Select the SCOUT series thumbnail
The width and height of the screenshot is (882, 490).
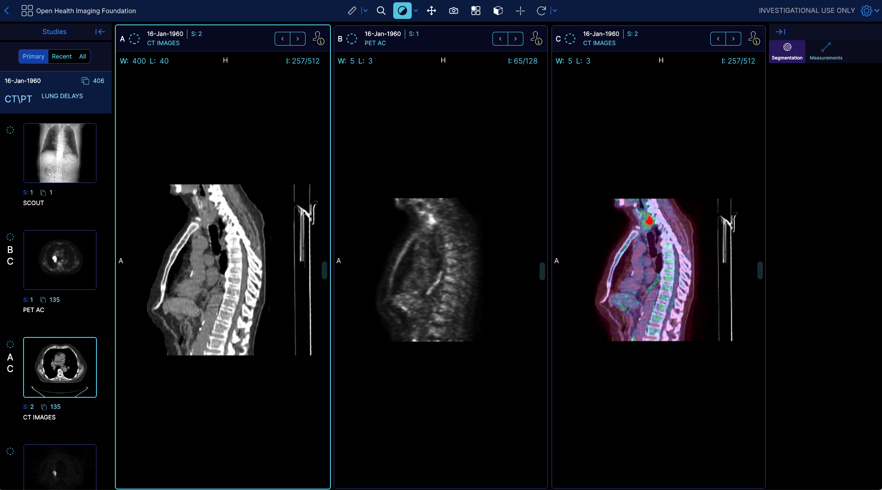[x=60, y=153]
